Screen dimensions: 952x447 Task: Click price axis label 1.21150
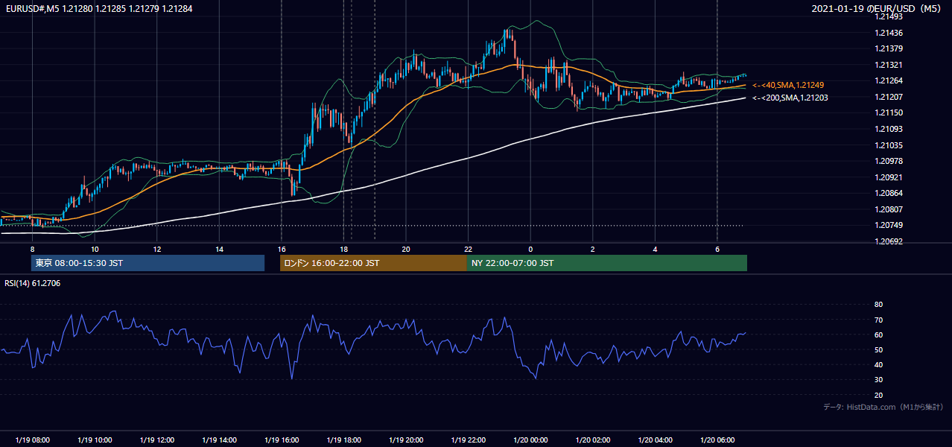[889, 112]
